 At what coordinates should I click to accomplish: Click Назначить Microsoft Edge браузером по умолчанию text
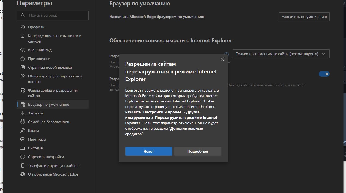[x=157, y=17]
